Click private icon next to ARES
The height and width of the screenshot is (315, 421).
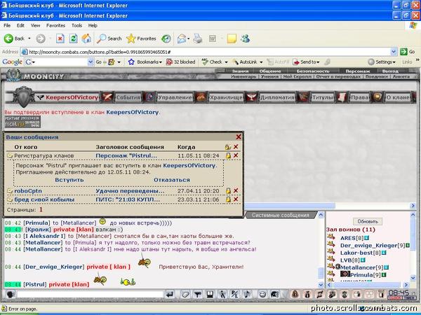point(331,237)
